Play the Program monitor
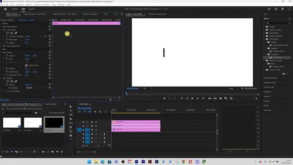This screenshot has height=165, width=293. tap(192, 98)
